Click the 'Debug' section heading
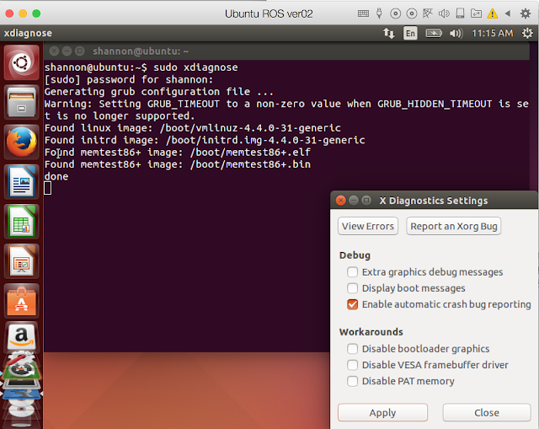The height and width of the screenshot is (429, 539). pyautogui.click(x=355, y=255)
